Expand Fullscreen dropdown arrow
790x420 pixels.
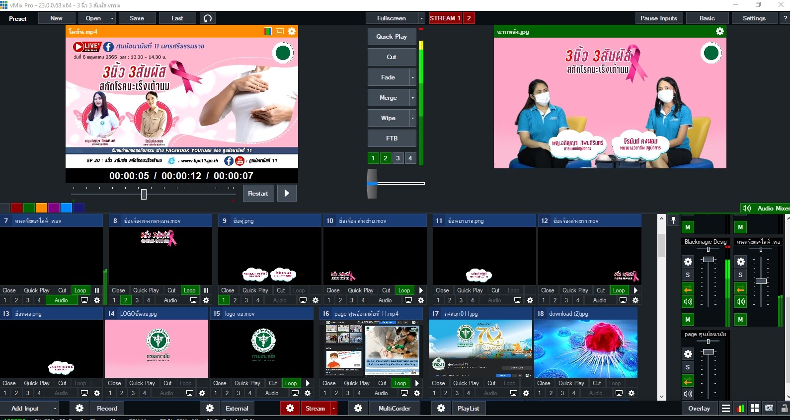(x=422, y=18)
